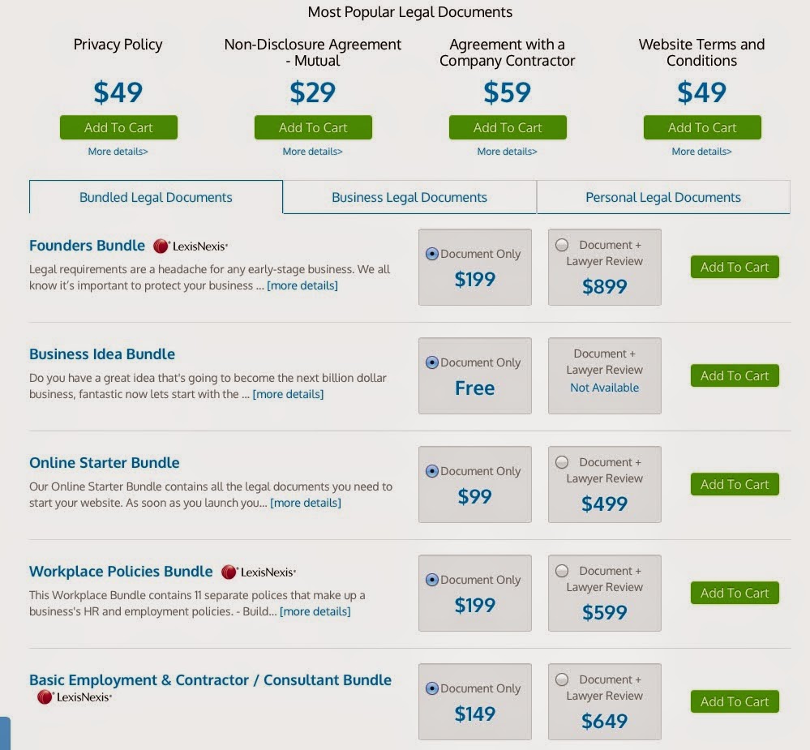Open More details under Website Terms and Conditions
The width and height of the screenshot is (810, 750).
(701, 152)
